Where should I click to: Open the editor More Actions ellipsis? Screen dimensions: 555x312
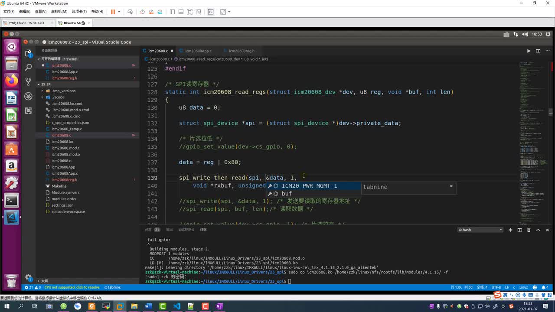(x=547, y=51)
